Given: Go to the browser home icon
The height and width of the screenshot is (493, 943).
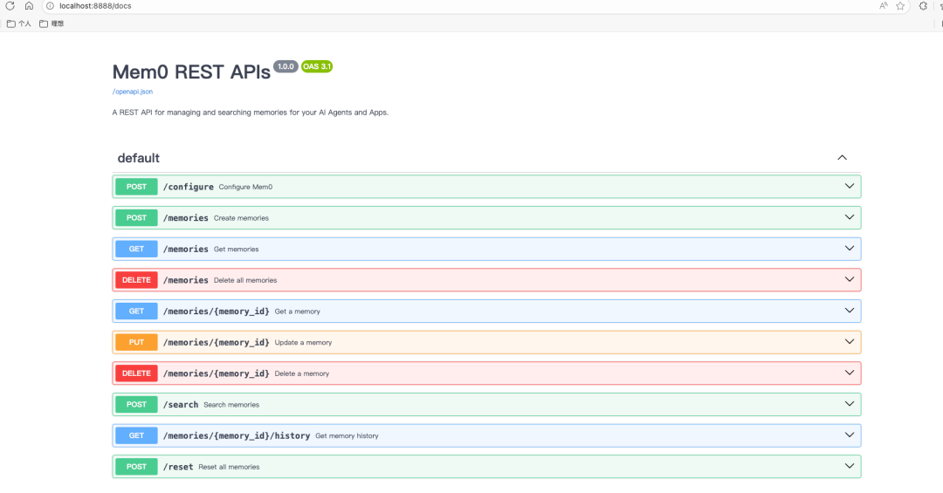Looking at the screenshot, I should [29, 6].
